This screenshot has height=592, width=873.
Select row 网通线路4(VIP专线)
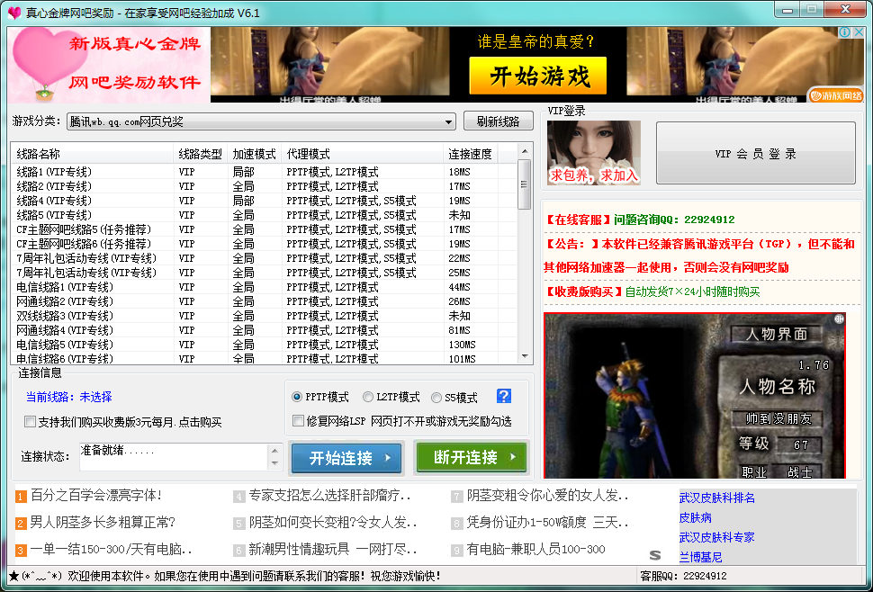click(x=264, y=330)
